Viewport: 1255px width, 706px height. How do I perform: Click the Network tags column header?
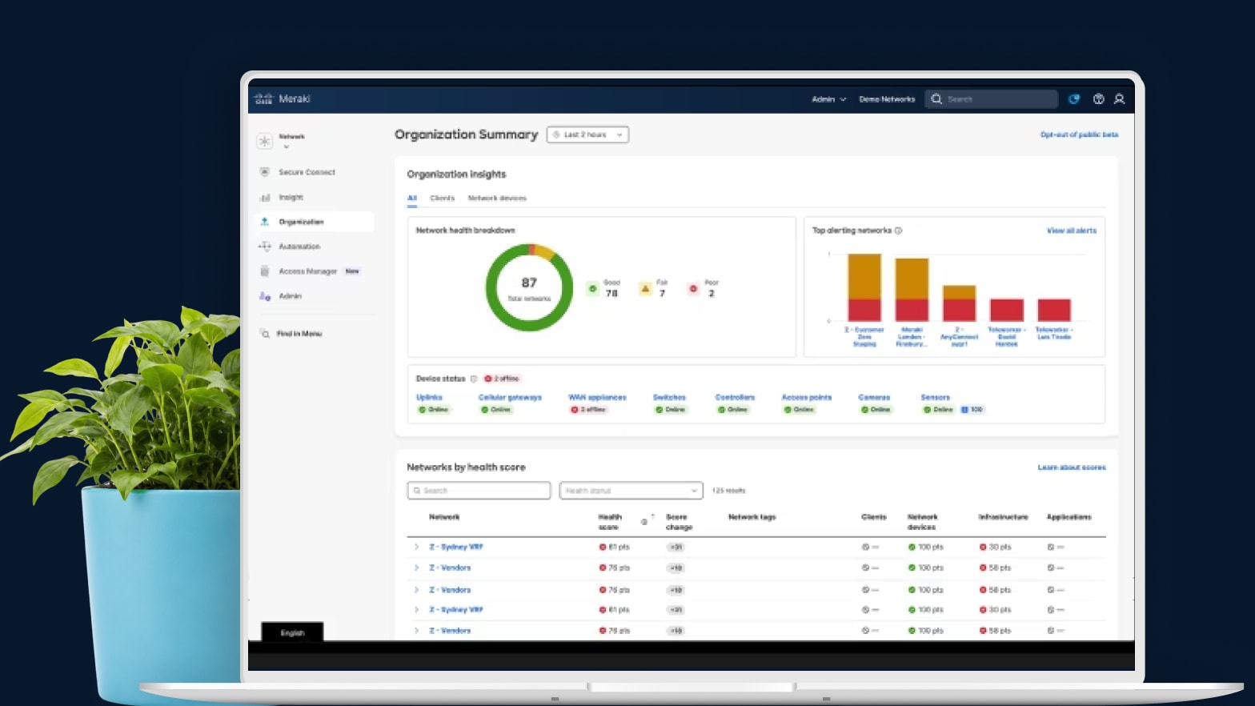pyautogui.click(x=752, y=517)
